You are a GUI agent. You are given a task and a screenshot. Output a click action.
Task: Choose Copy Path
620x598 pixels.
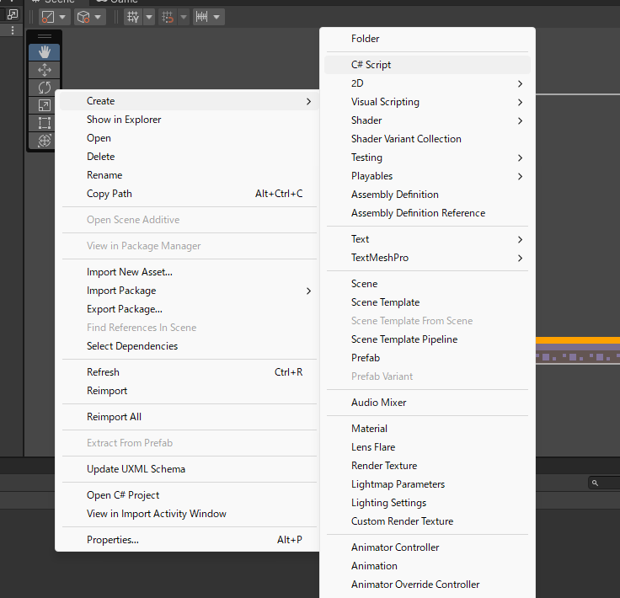point(189,194)
